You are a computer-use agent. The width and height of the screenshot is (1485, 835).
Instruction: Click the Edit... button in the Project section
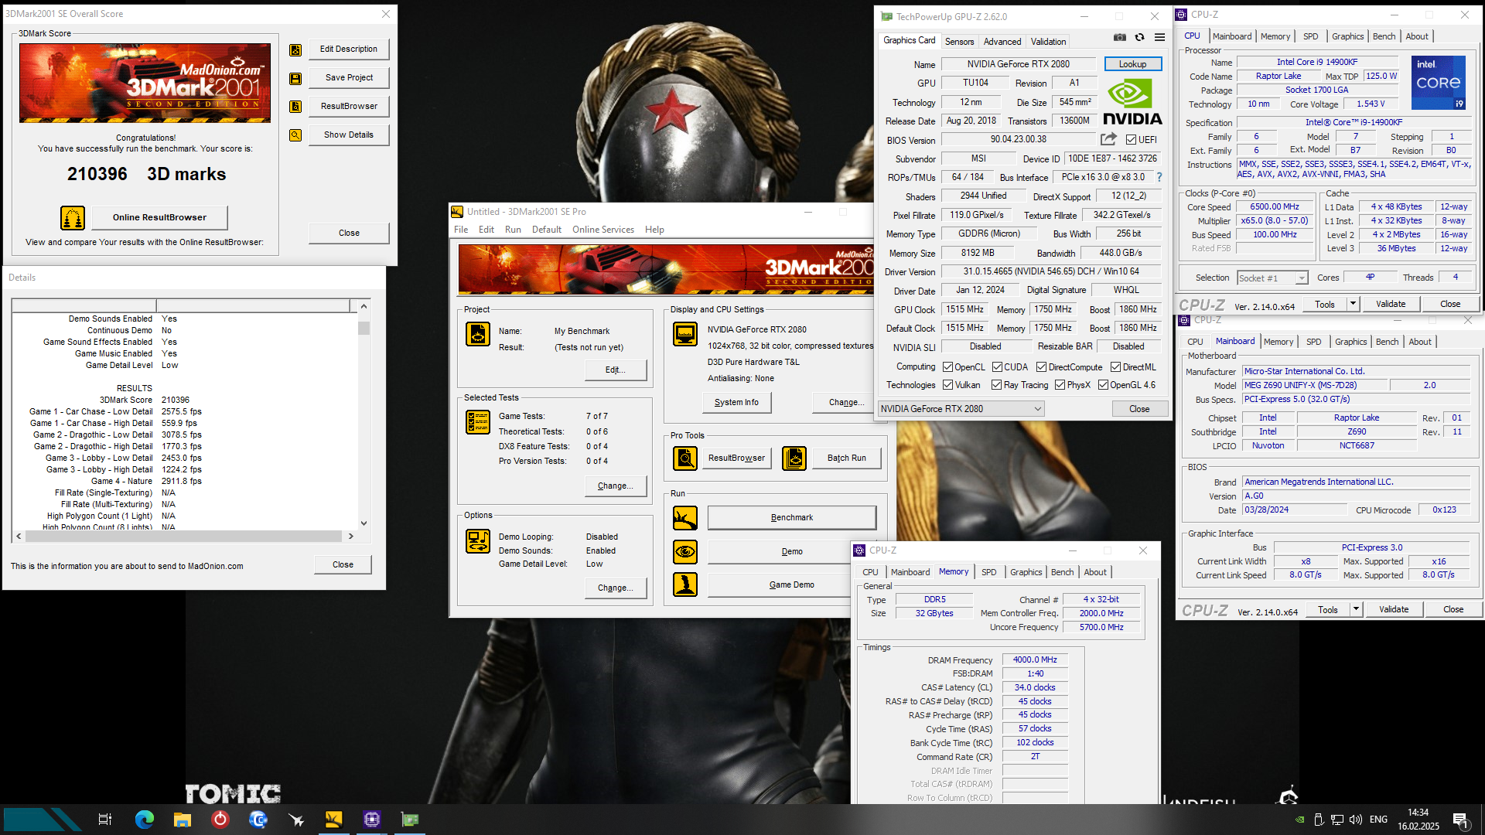click(616, 370)
